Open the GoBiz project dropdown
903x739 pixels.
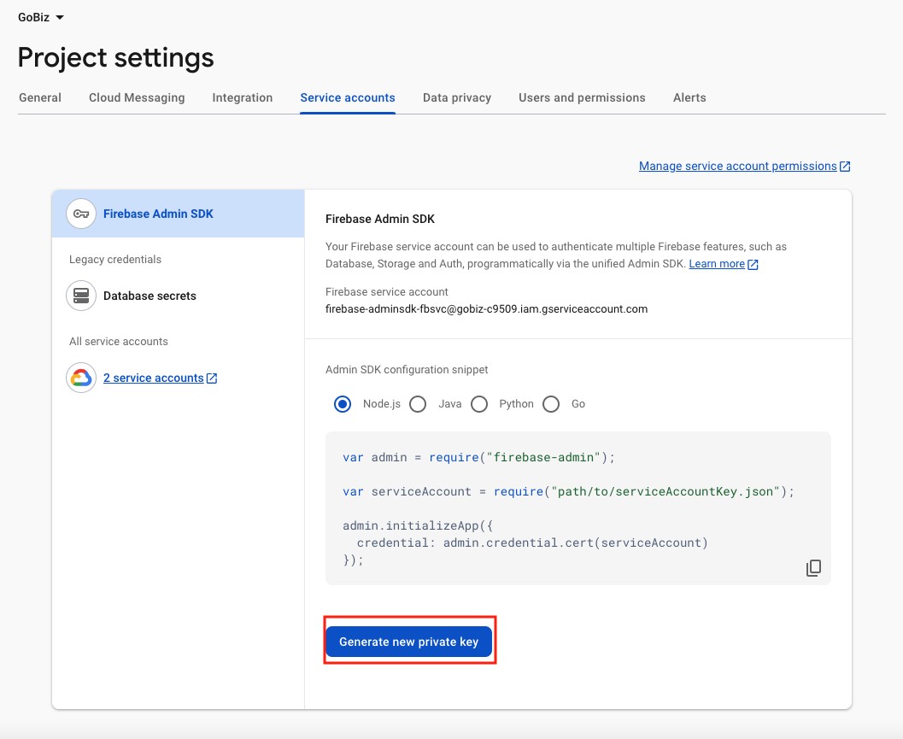coord(41,17)
